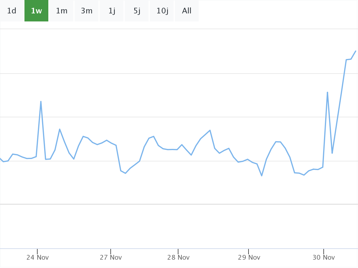Select the 1d time range
The image size is (358, 268).
12,11
